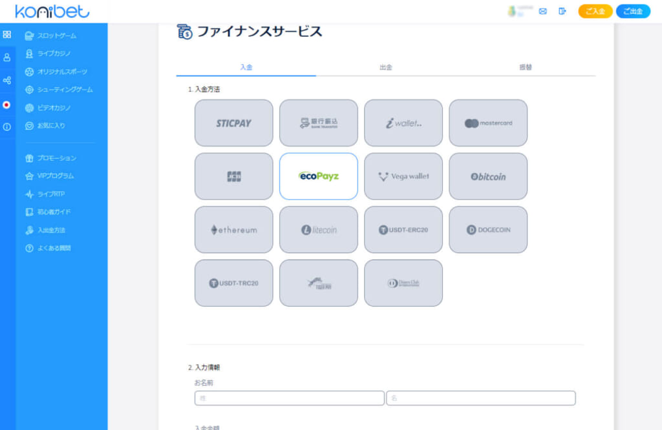Switch to the 振替 tab
Image resolution: width=662 pixels, height=430 pixels.
[x=526, y=67]
